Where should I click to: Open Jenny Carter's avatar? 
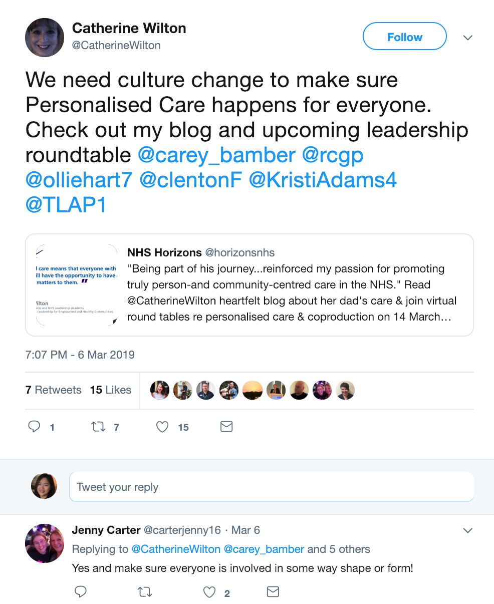pyautogui.click(x=45, y=543)
